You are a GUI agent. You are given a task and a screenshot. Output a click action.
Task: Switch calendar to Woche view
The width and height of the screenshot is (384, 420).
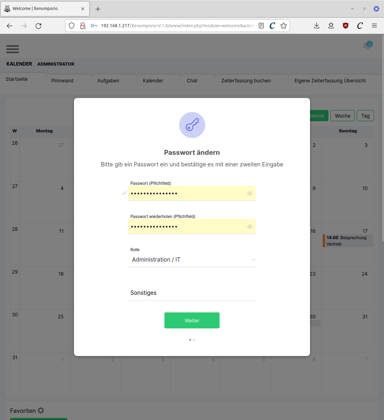click(x=342, y=116)
